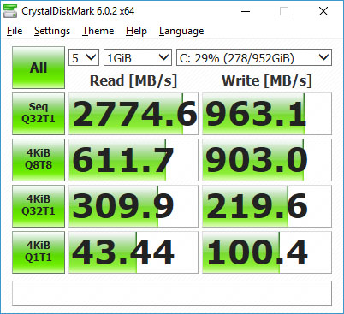Click the empty comment field at bottom
The image size is (344, 314).
tap(172, 293)
